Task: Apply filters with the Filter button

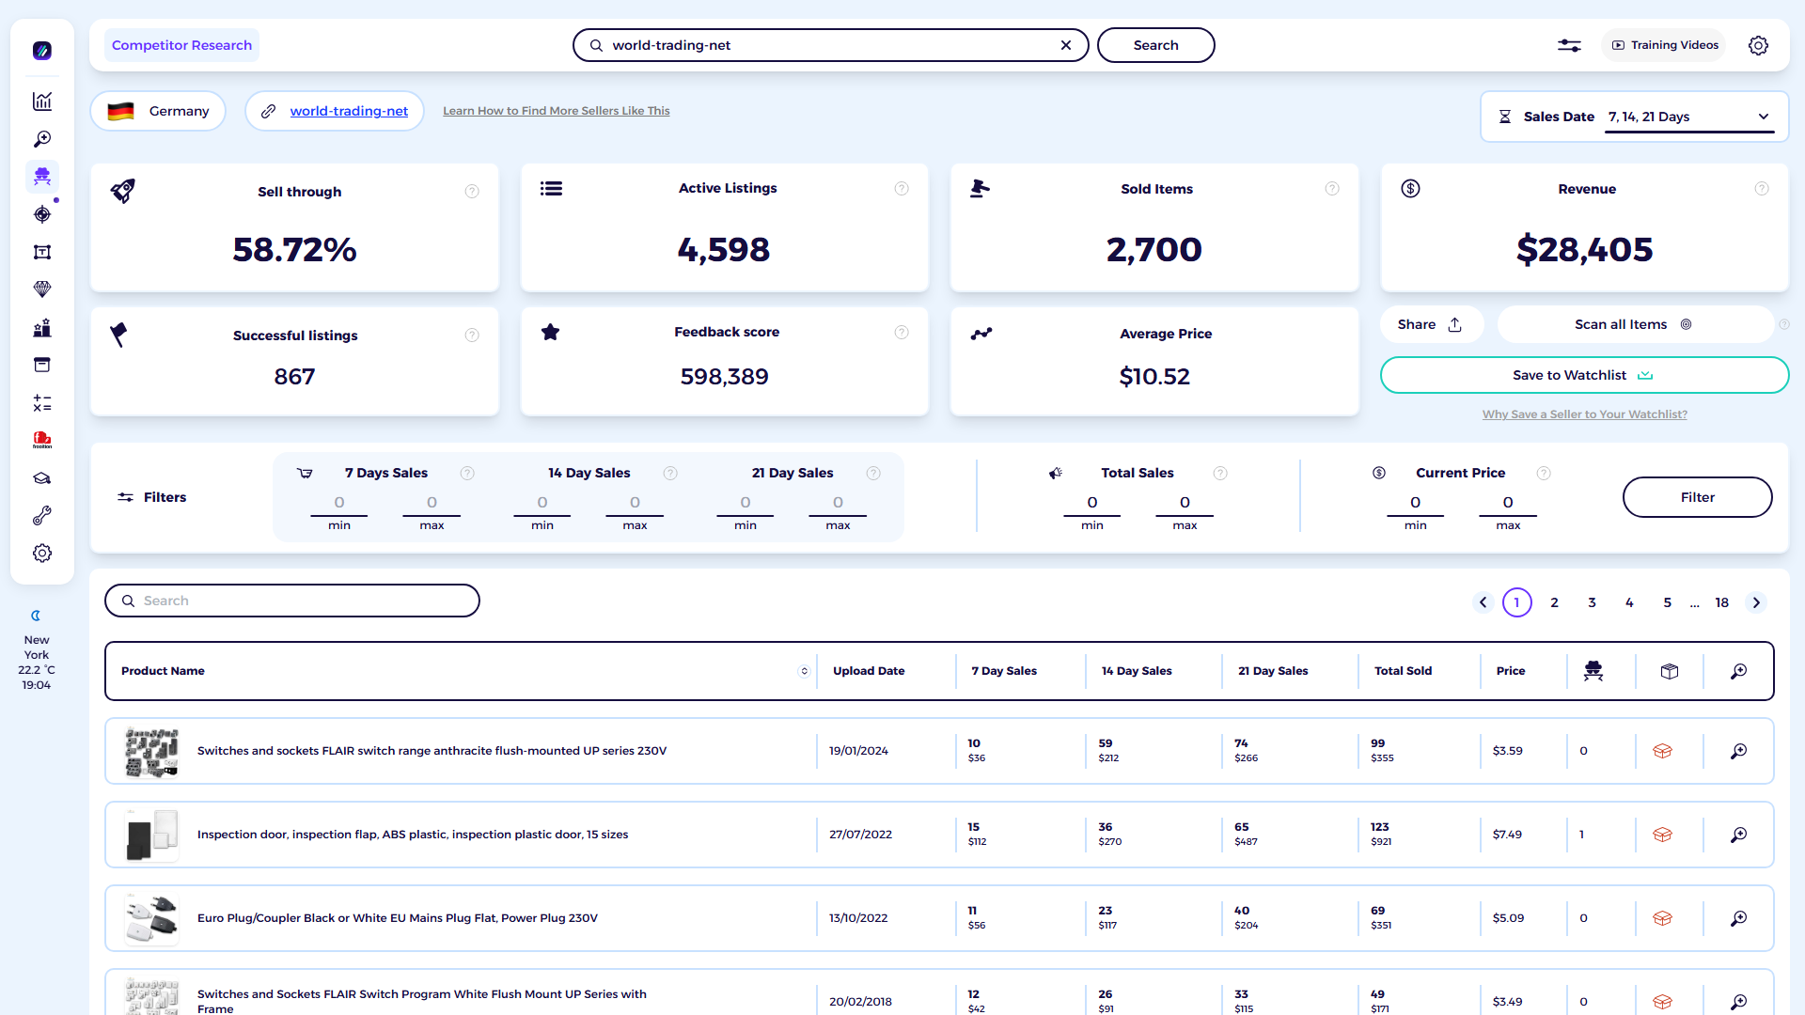Action: pyautogui.click(x=1697, y=497)
